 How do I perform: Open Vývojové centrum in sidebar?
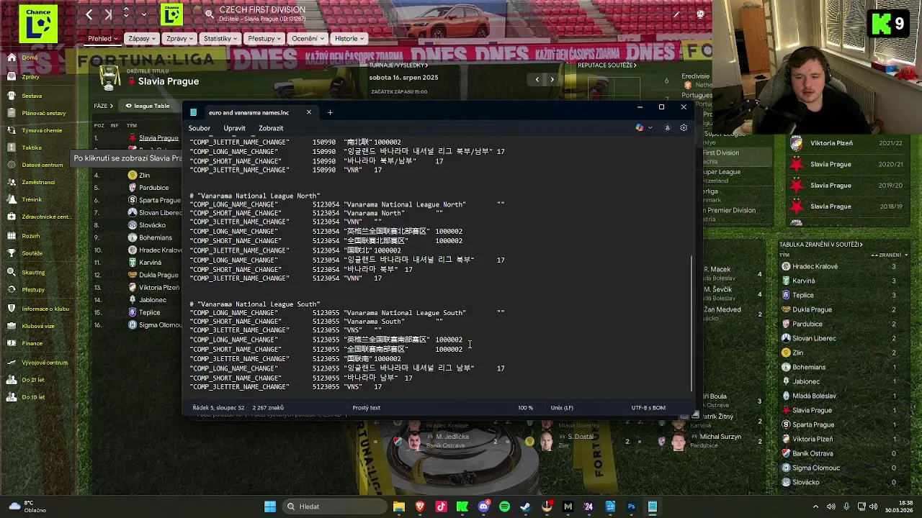tap(45, 363)
